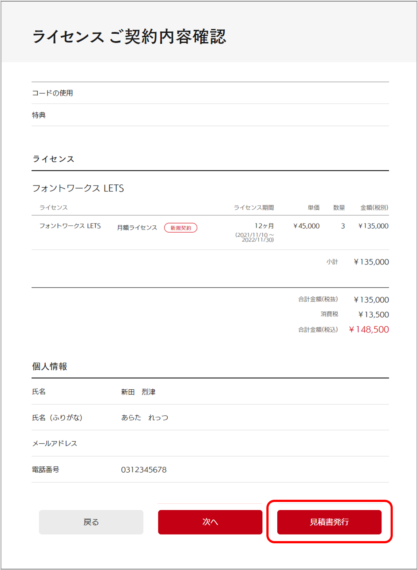Click the red total ¥148,500
This screenshot has height=570, width=418.
369,330
